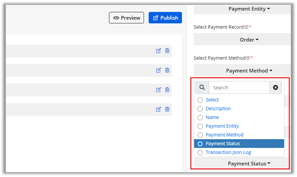Click into the Search input field

point(239,87)
